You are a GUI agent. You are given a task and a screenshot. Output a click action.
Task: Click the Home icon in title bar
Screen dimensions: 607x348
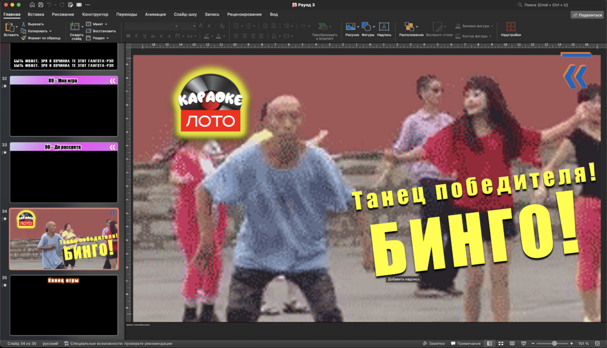coord(32,5)
